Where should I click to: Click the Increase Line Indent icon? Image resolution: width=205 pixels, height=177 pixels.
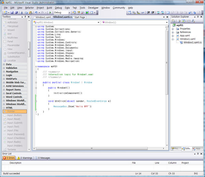[153, 13]
